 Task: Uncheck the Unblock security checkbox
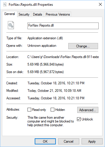(79, 119)
